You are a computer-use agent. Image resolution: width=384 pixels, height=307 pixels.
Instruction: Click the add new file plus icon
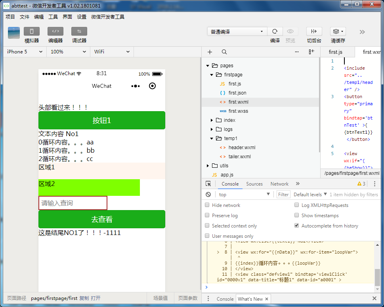[x=210, y=52]
